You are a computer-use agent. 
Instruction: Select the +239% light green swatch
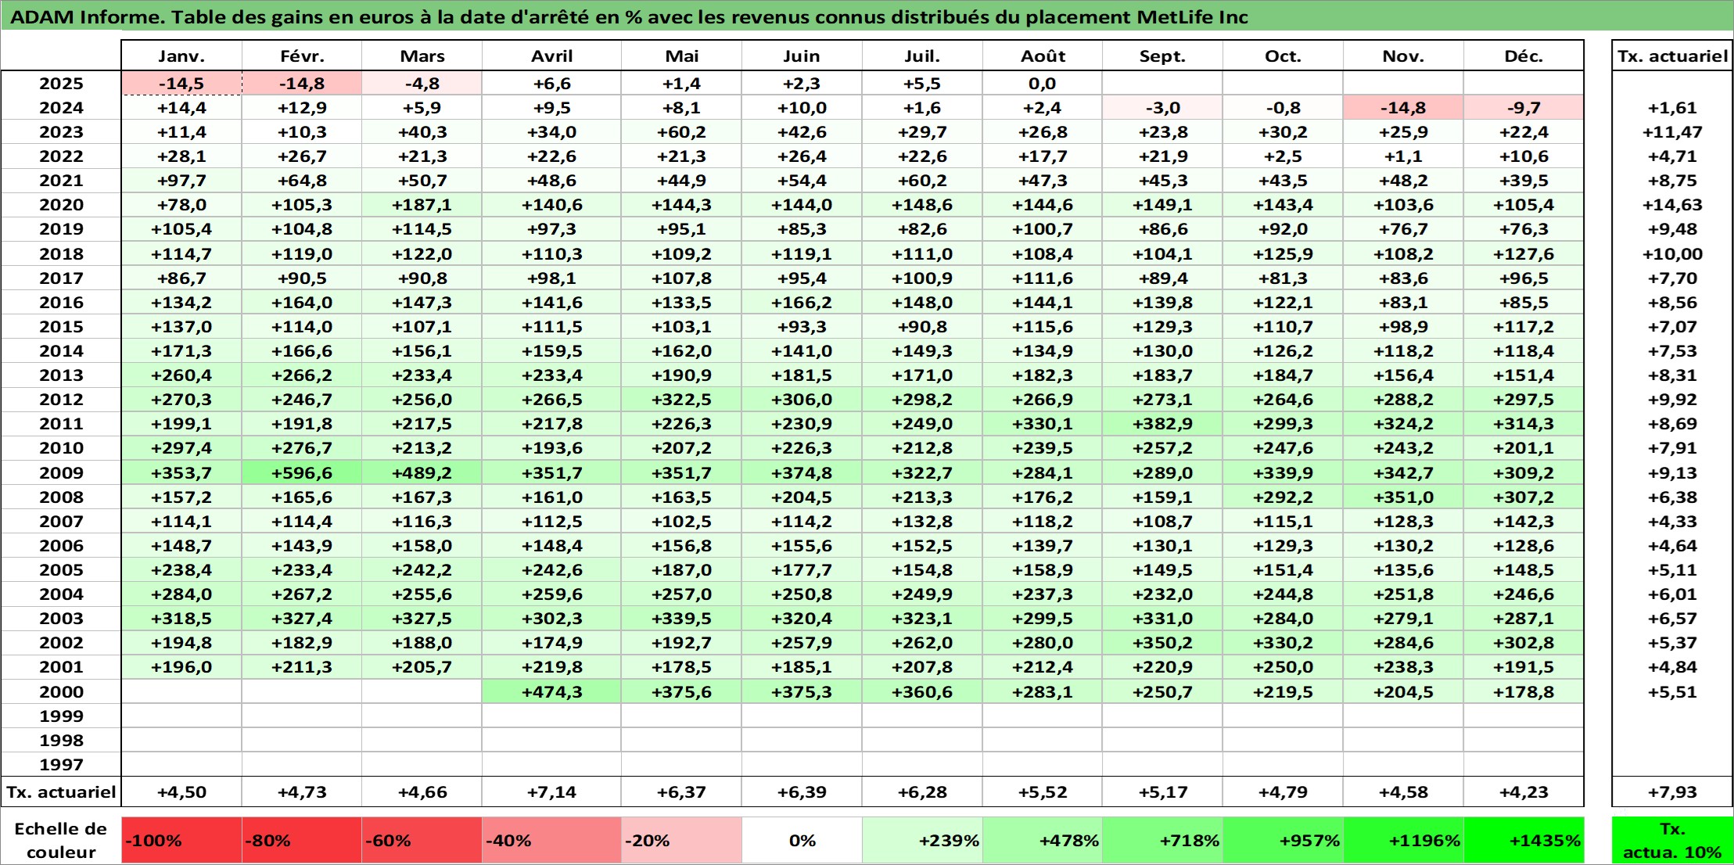click(922, 841)
